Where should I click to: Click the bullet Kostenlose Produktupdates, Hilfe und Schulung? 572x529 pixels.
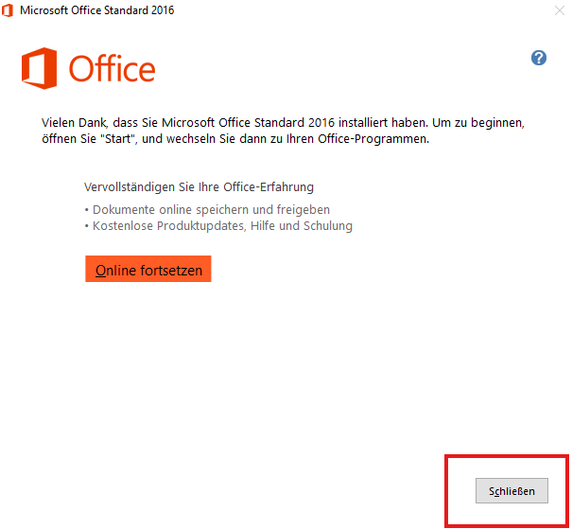(x=217, y=226)
